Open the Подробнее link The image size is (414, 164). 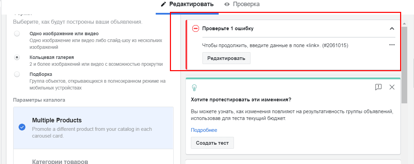(204, 130)
